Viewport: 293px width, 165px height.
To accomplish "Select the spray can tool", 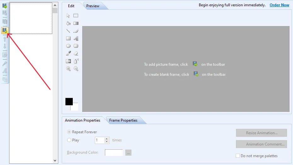I will pos(76,61).
